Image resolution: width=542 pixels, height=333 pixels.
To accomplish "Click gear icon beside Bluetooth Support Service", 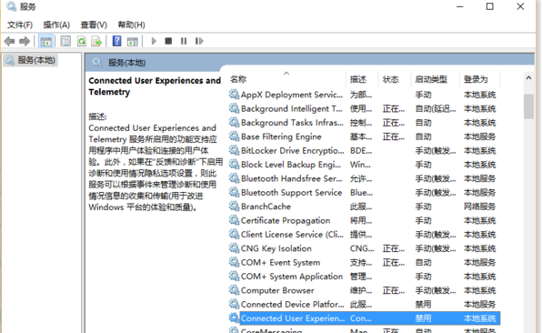I will click(x=234, y=192).
